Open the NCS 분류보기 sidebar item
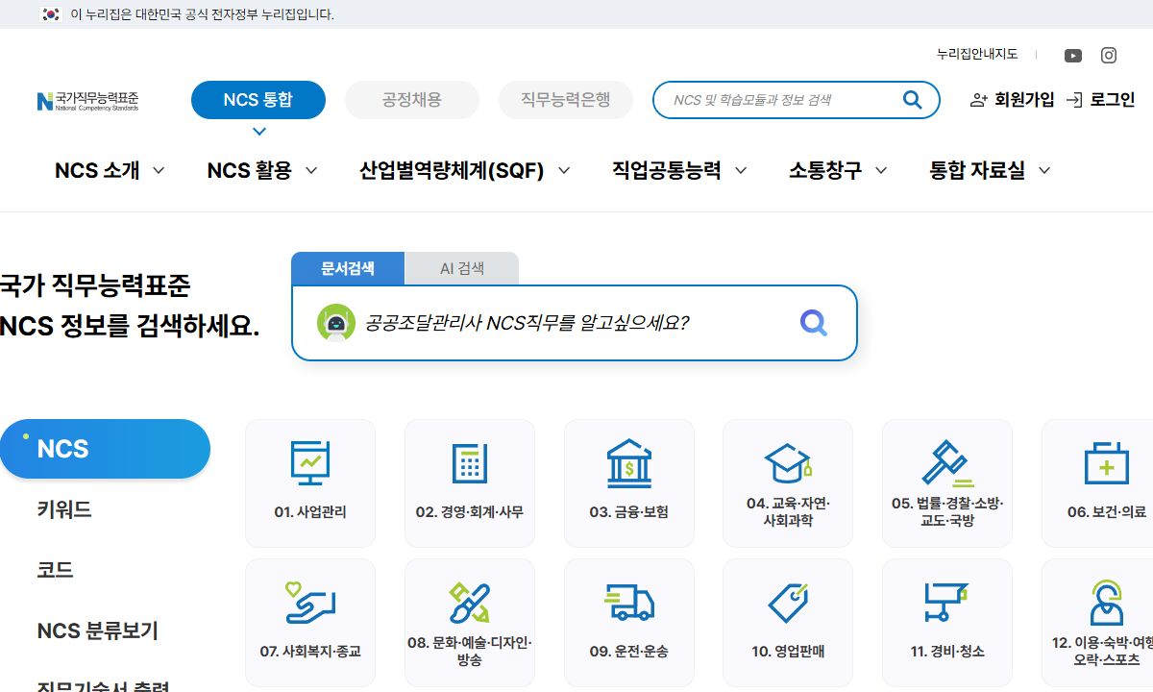Image resolution: width=1153 pixels, height=692 pixels. click(98, 631)
